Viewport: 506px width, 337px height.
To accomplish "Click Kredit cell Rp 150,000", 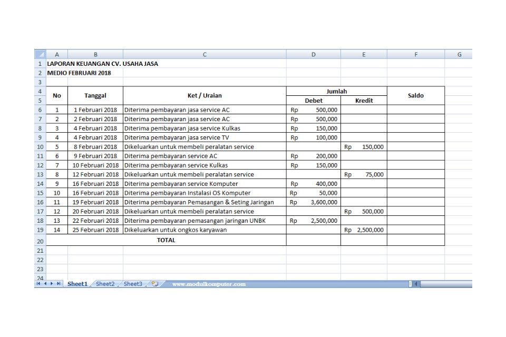I will (x=364, y=147).
